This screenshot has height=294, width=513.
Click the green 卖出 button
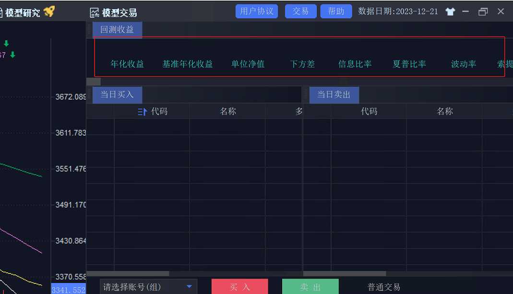[x=310, y=287]
